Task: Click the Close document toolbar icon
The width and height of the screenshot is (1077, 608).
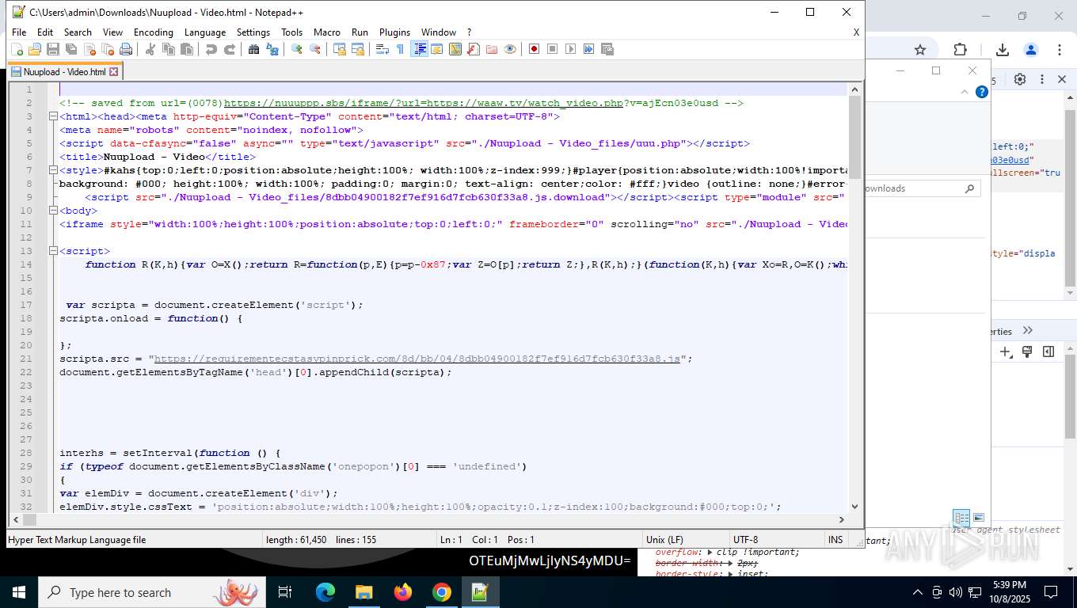Action: [x=89, y=49]
